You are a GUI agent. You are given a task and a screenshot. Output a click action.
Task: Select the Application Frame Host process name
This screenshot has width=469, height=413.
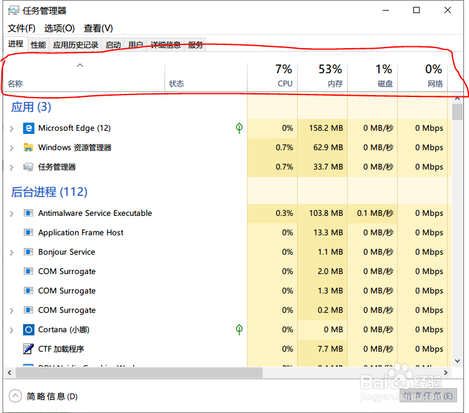click(x=81, y=233)
